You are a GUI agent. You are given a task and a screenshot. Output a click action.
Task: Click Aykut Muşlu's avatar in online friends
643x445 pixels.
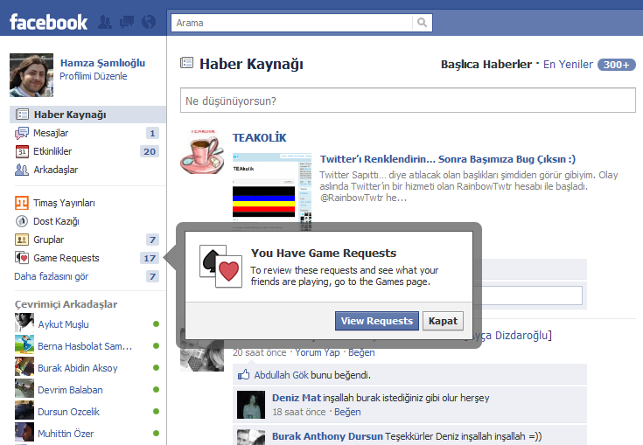click(x=24, y=323)
